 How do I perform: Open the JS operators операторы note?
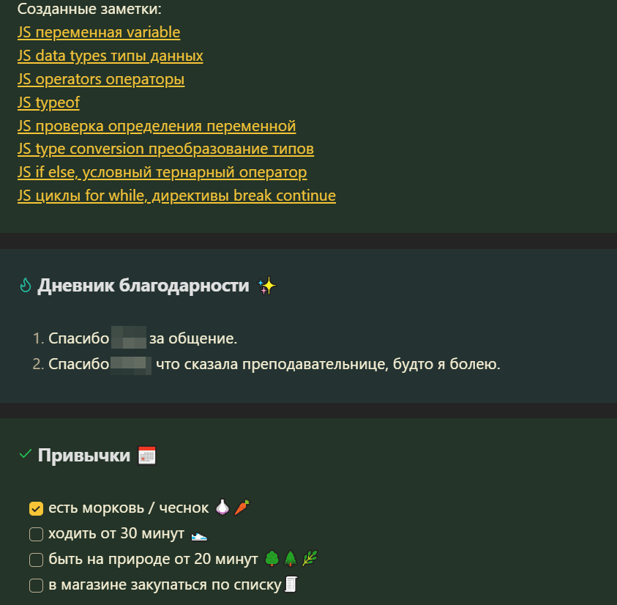[101, 79]
